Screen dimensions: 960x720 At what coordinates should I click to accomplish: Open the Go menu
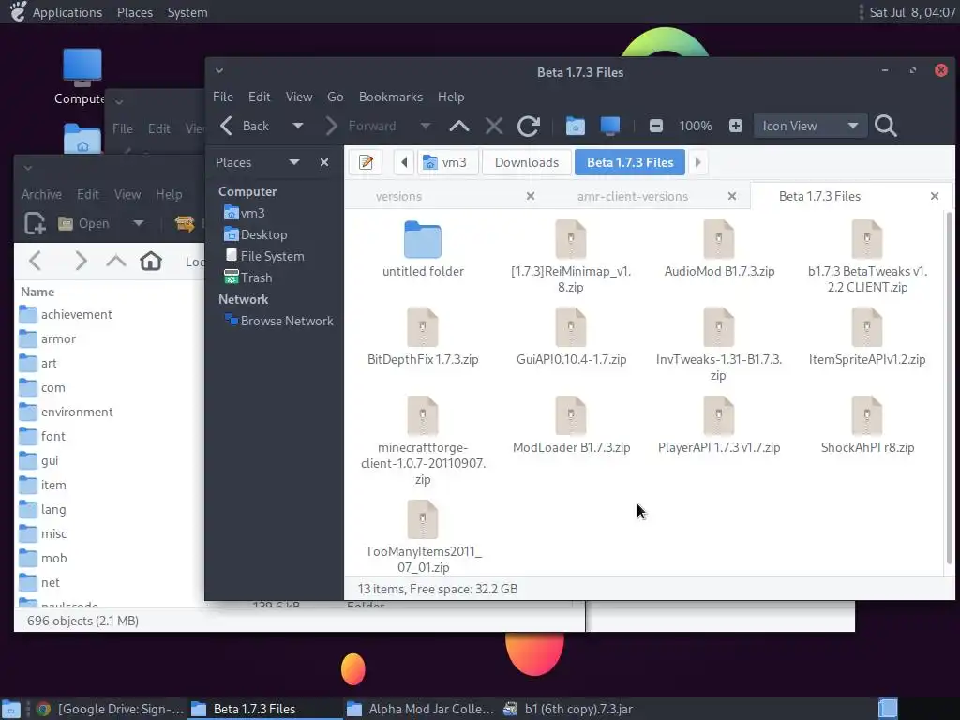pos(335,97)
